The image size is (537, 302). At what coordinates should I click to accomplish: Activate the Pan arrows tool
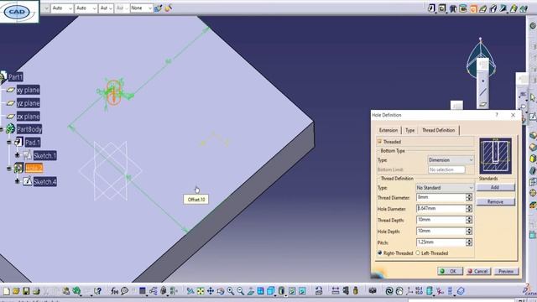[x=211, y=291]
